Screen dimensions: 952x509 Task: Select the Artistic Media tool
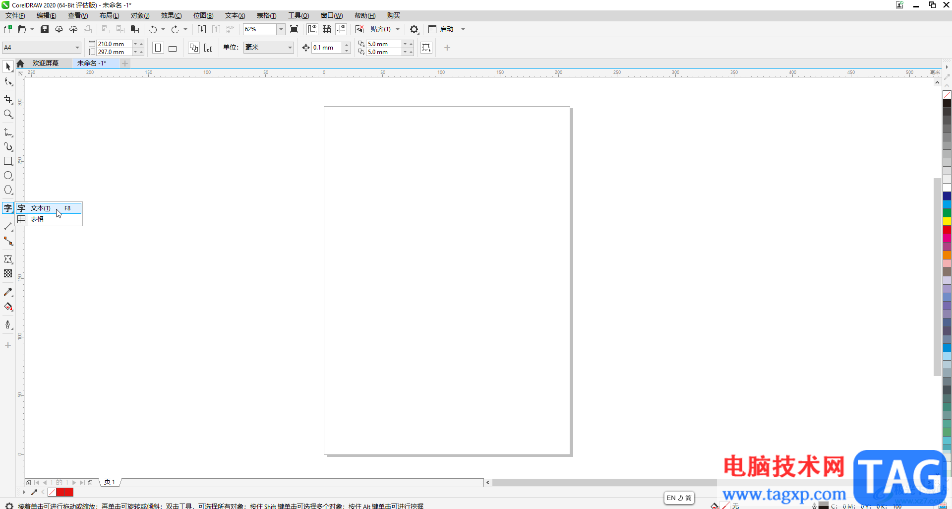pos(8,147)
